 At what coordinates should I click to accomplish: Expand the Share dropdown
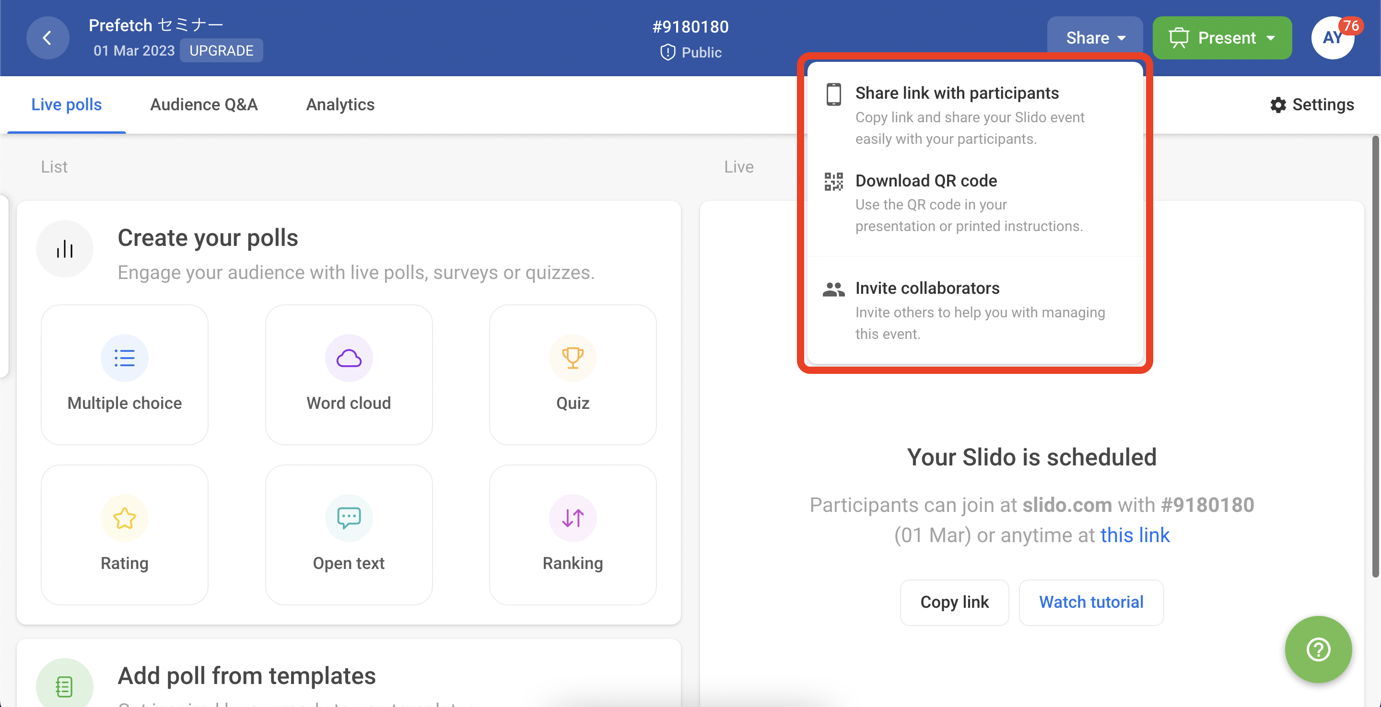[x=1094, y=37]
